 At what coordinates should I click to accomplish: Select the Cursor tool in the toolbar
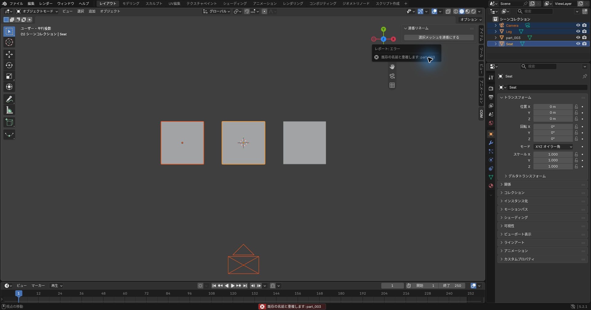9,42
